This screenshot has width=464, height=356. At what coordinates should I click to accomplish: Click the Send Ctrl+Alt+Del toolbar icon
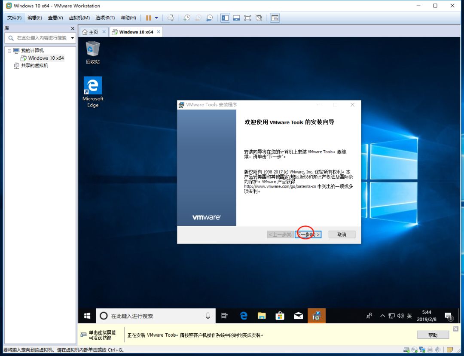coord(171,18)
